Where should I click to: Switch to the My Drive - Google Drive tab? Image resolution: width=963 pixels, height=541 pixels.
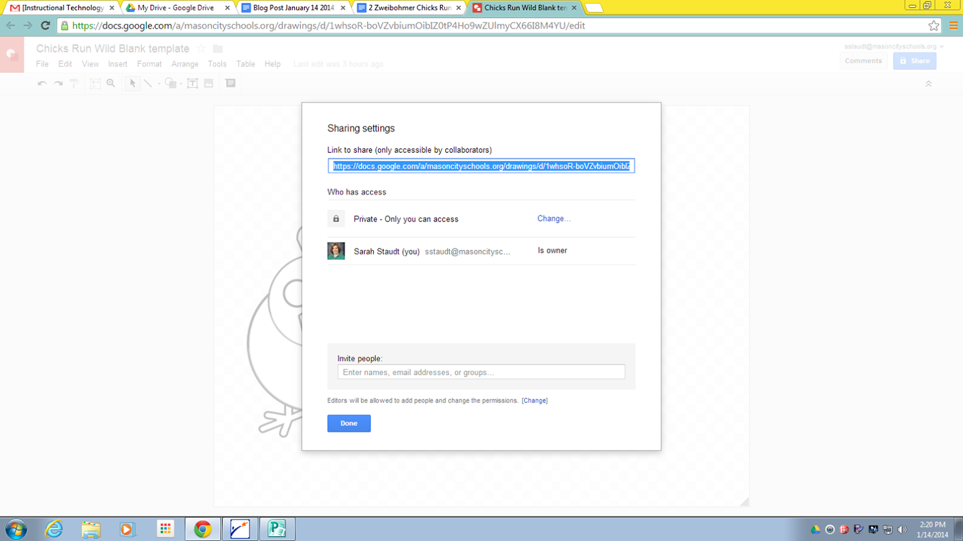[x=178, y=8]
